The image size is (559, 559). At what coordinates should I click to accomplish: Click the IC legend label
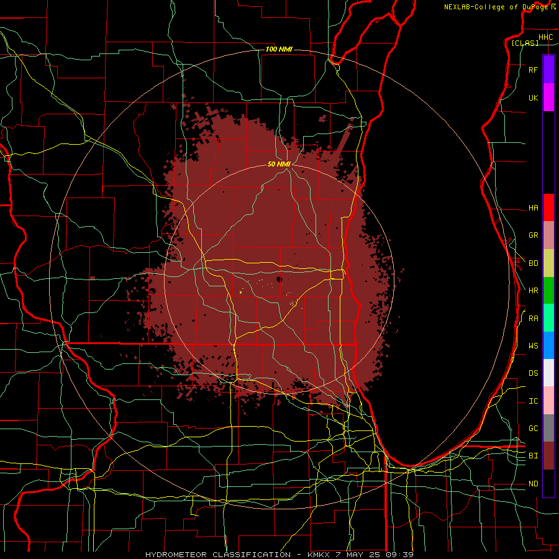[533, 401]
